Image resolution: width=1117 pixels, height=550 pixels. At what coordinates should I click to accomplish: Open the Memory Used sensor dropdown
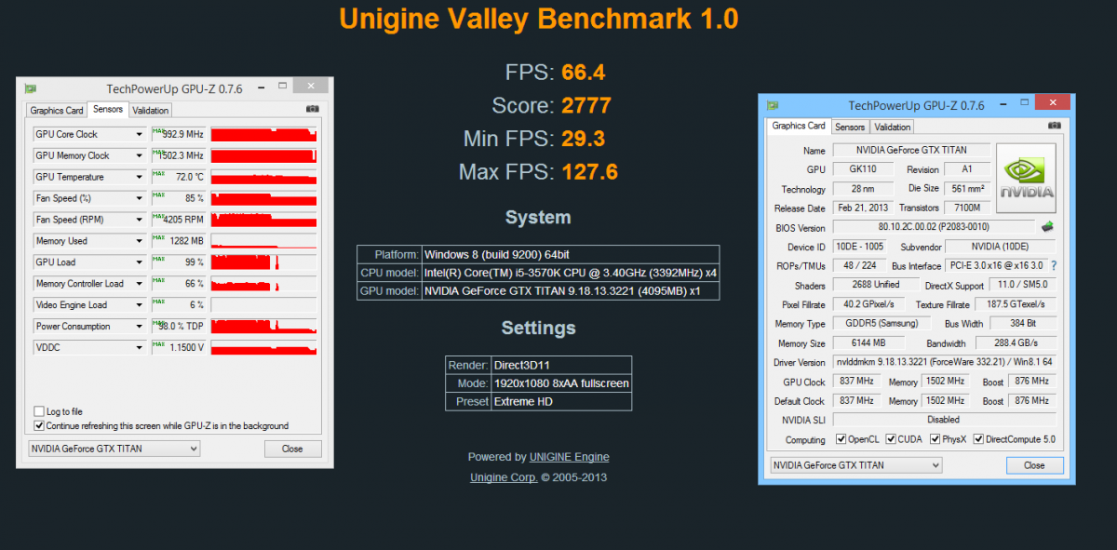click(140, 241)
